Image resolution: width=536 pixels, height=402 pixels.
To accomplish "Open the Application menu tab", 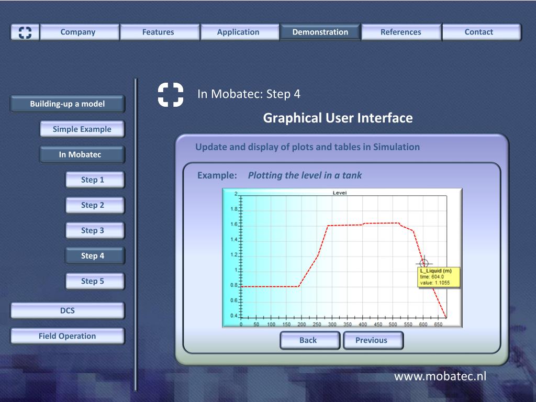I will coord(240,32).
